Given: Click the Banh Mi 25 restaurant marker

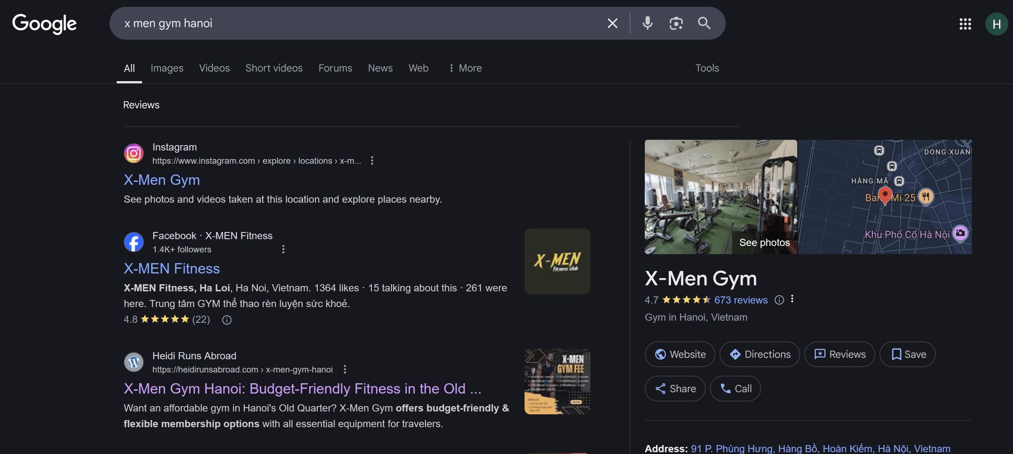Looking at the screenshot, I should click(925, 197).
